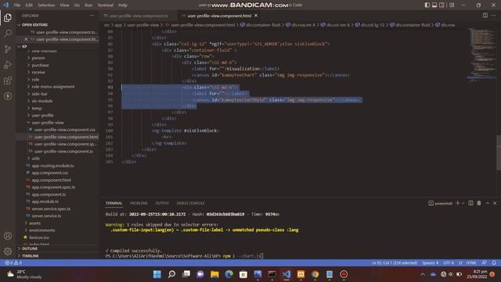501x282 pixels.
Task: Open editor more actions ellipsis
Action: tap(494, 16)
